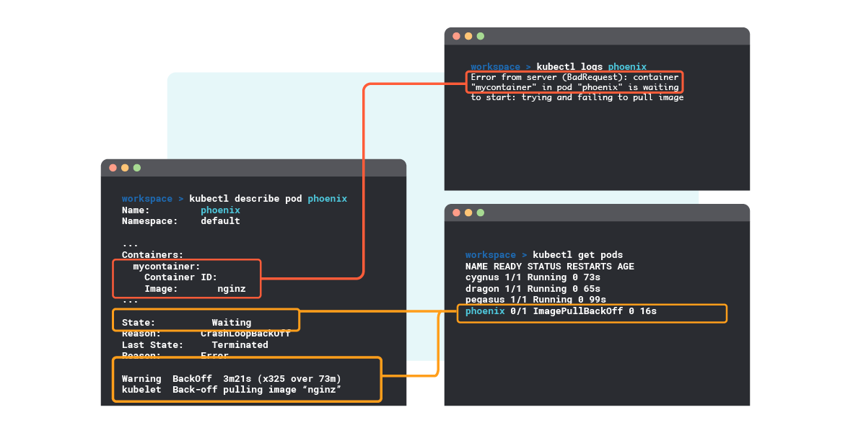Select phoenix in the kubectl logs command
The image size is (866, 433).
point(627,66)
